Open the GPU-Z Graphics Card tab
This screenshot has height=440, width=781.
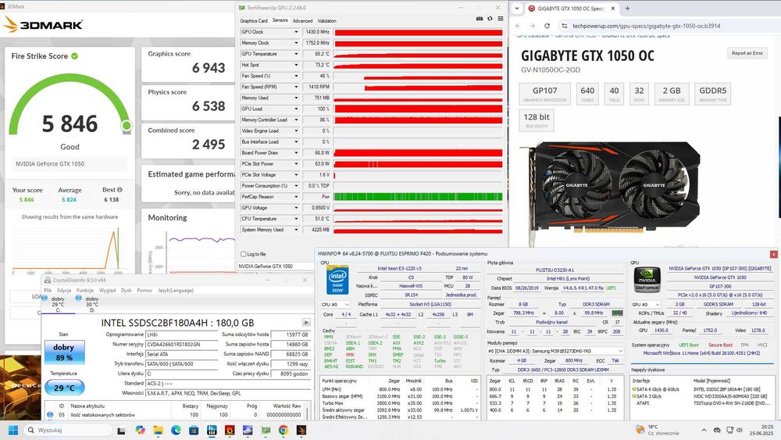click(x=254, y=21)
